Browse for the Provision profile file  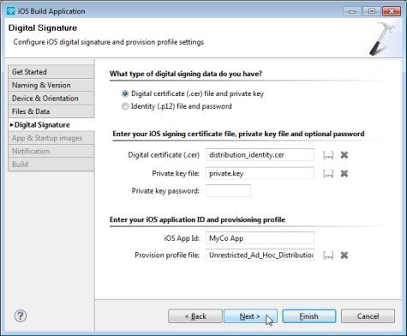click(x=328, y=255)
